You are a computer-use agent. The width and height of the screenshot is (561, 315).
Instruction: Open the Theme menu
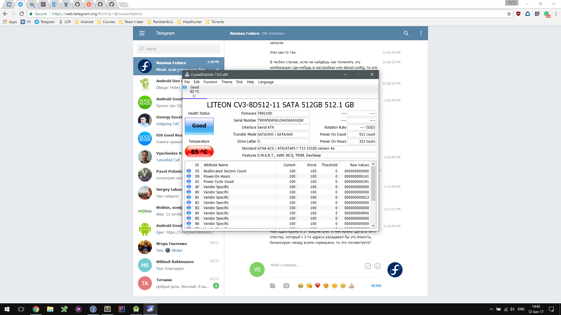(227, 82)
